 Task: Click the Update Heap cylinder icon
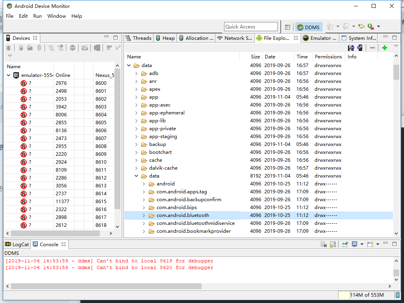coord(21,48)
